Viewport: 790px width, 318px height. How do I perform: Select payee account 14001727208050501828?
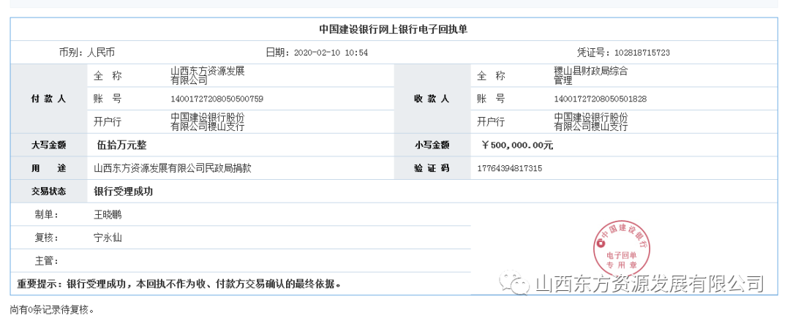click(600, 99)
